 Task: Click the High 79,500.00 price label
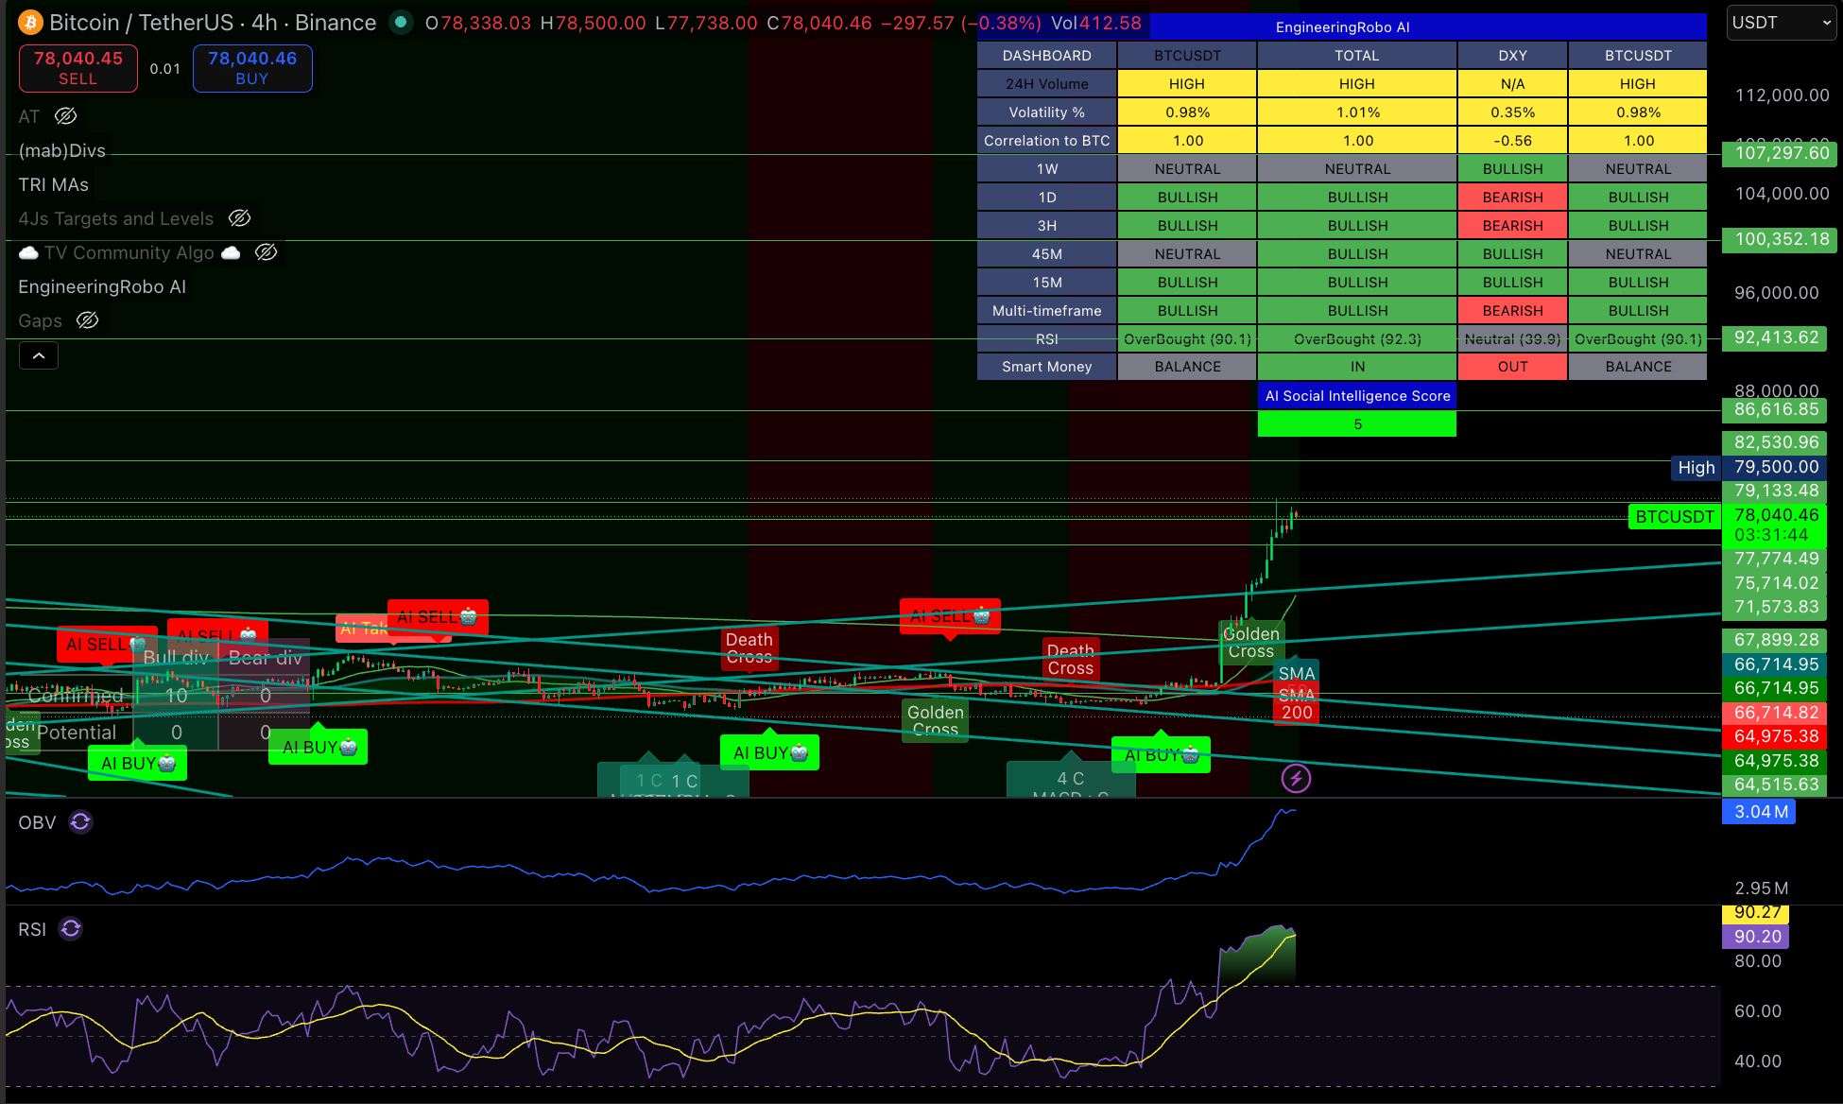coord(1748,467)
